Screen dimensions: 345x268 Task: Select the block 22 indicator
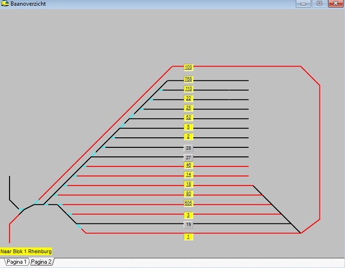pyautogui.click(x=188, y=98)
